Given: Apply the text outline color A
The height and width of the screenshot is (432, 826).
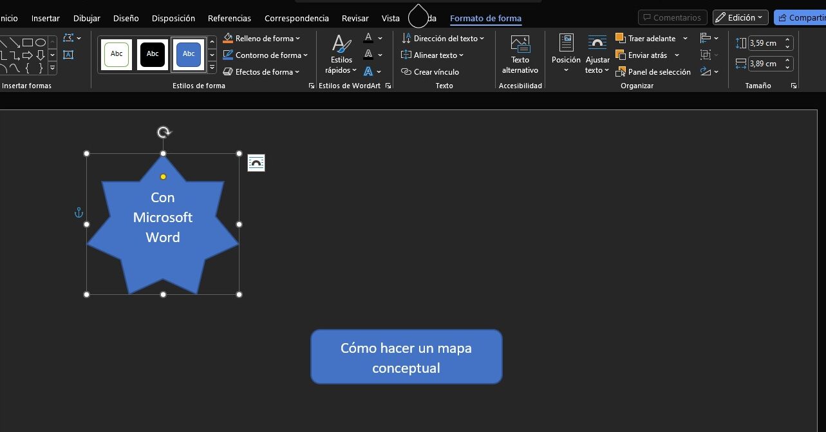Looking at the screenshot, I should coord(368,55).
